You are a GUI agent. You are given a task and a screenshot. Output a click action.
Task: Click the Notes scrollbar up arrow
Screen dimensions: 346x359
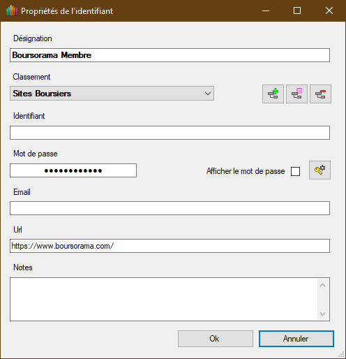[322, 285]
